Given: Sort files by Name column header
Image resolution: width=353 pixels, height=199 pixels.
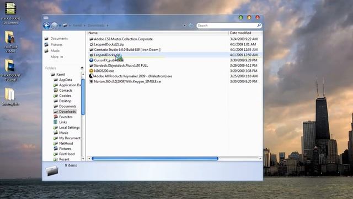Looking at the screenshot, I should point(93,33).
